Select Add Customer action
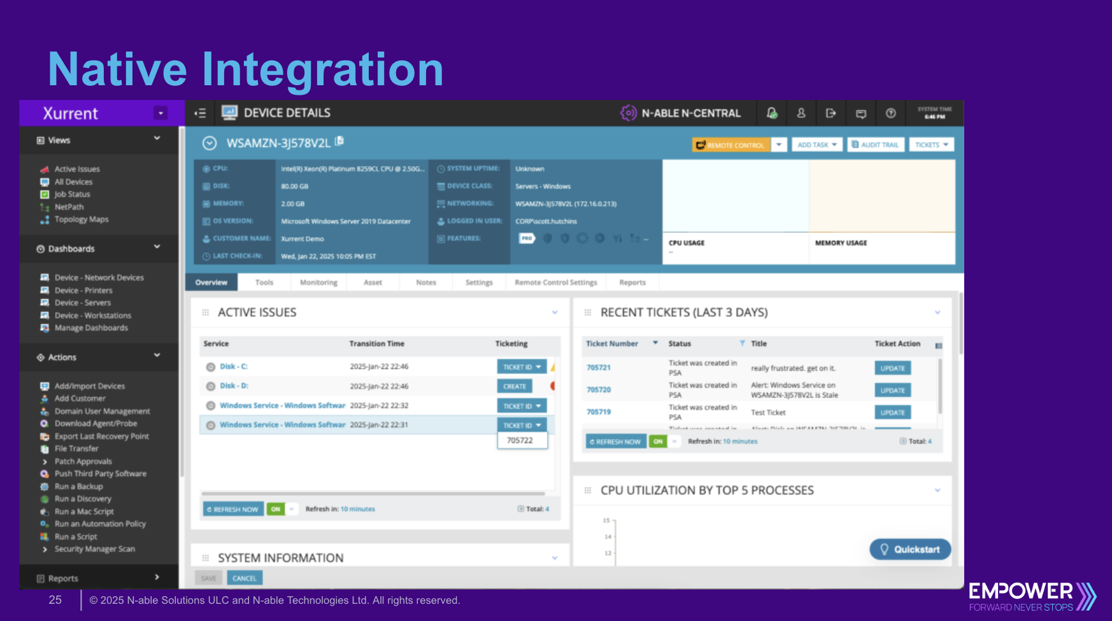Viewport: 1112px width, 621px height. point(80,399)
